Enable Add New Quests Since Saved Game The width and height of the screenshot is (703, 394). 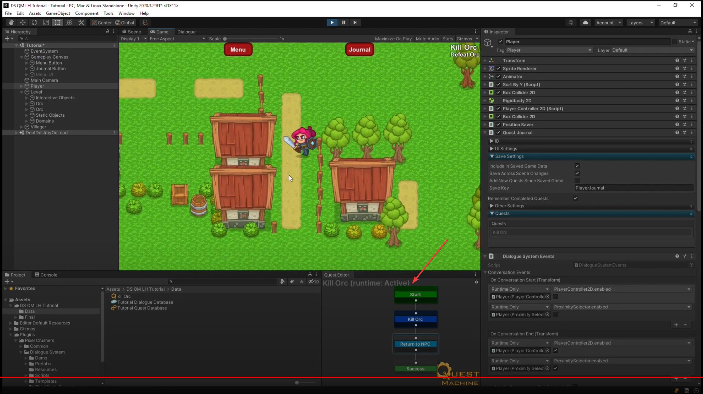point(577,180)
